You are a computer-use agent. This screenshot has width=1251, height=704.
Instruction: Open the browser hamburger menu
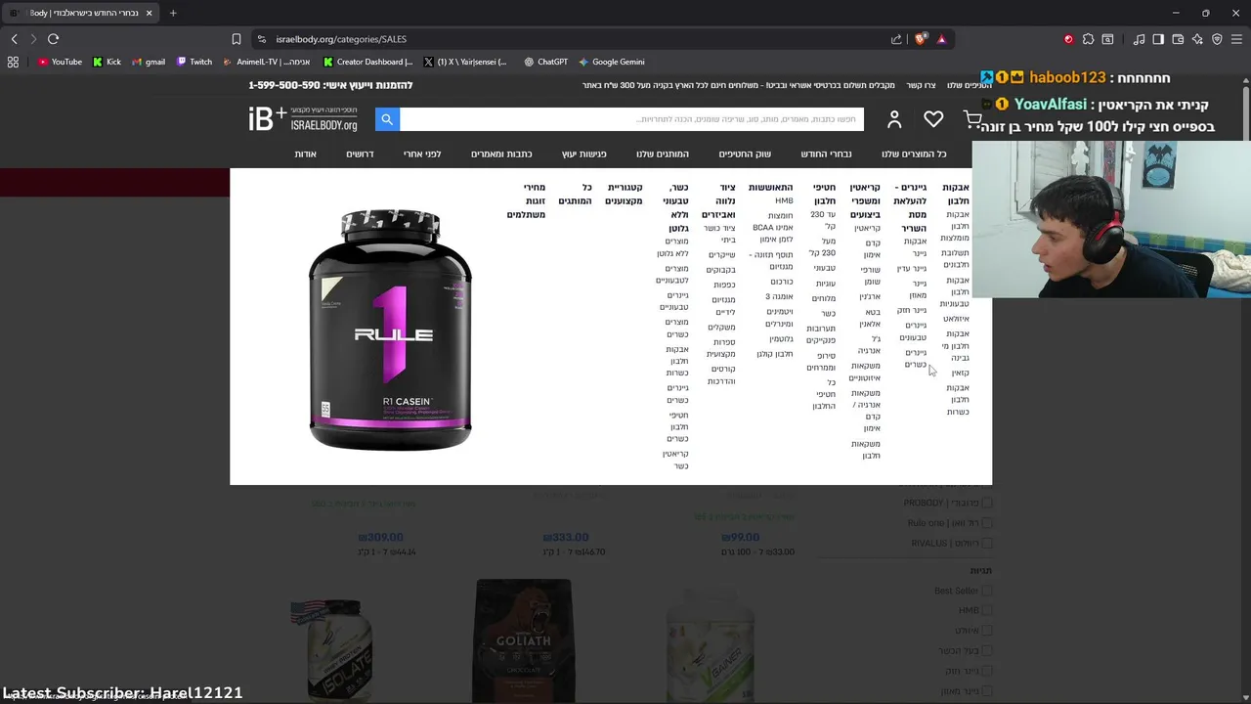pyautogui.click(x=1236, y=39)
